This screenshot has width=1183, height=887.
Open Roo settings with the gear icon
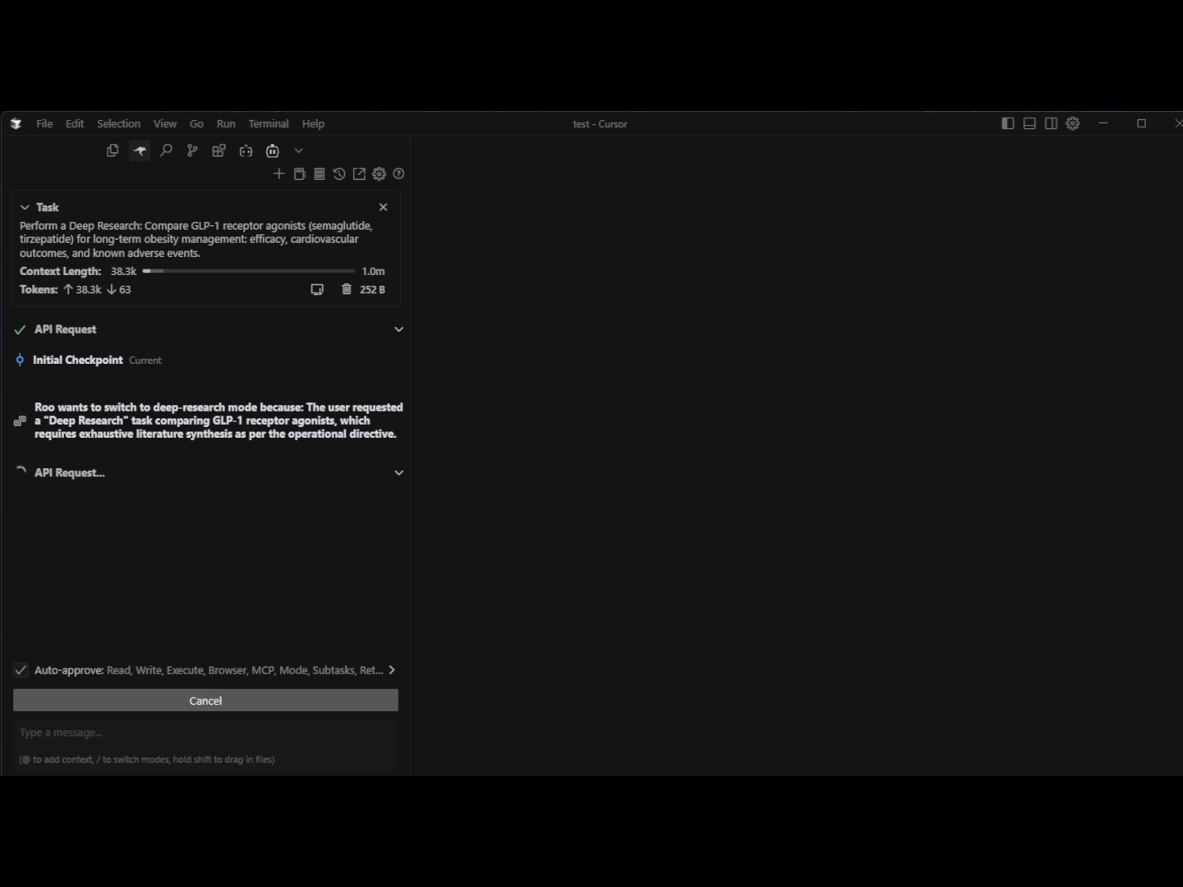point(379,173)
